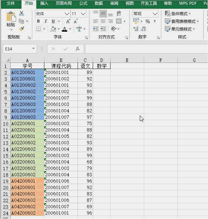The width and height of the screenshot is (208, 219).
Task: Open 条件格式 conditional formatting menu
Action: pos(178,13)
